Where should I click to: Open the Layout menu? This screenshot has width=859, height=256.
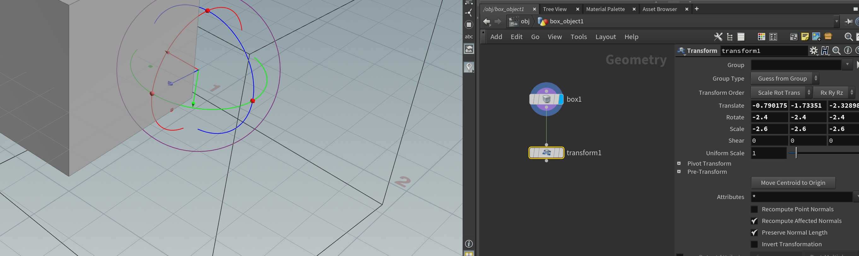click(605, 37)
